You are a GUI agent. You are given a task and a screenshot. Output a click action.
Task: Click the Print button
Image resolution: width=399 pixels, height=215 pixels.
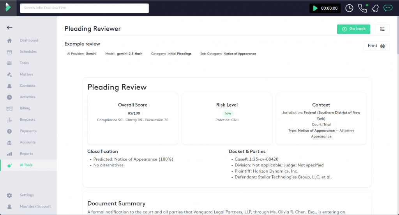[x=376, y=46]
